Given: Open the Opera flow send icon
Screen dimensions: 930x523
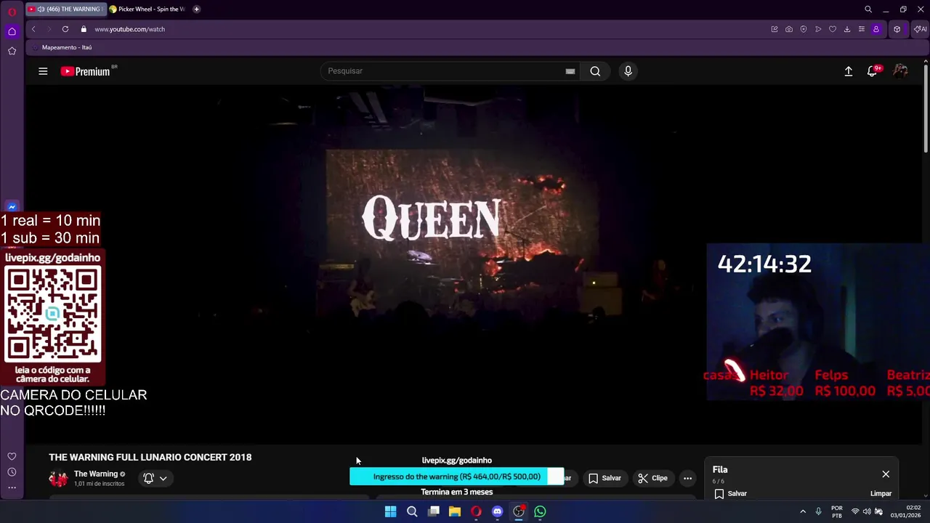Looking at the screenshot, I should (818, 29).
